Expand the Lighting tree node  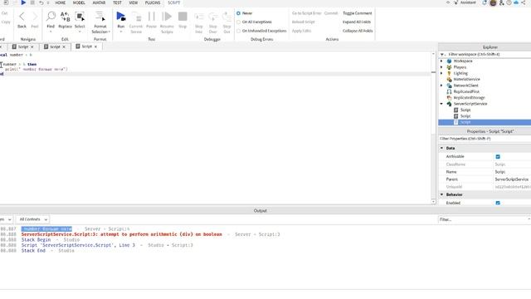(441, 73)
